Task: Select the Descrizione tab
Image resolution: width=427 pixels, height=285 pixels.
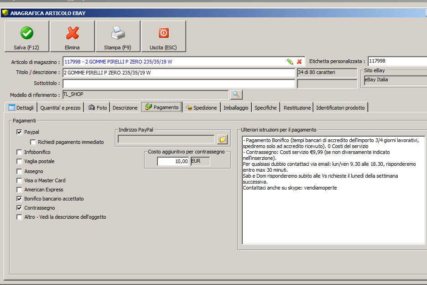Action: coord(125,107)
